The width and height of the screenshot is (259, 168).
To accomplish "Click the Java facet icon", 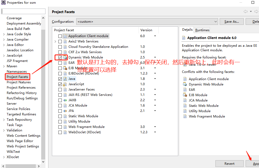I will pyautogui.click(x=65, y=79).
